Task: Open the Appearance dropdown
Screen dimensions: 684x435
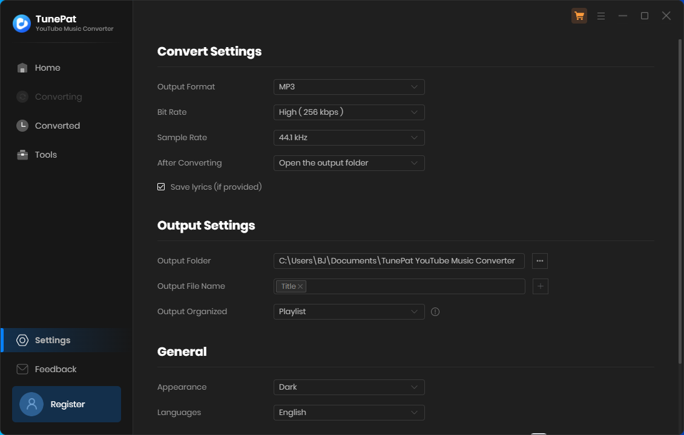Action: [x=349, y=387]
